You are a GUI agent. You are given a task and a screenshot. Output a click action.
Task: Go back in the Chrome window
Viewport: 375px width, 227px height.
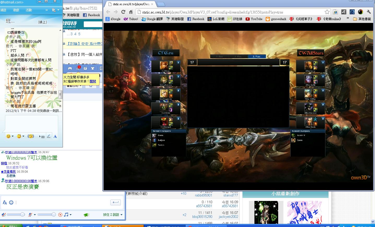coord(108,12)
